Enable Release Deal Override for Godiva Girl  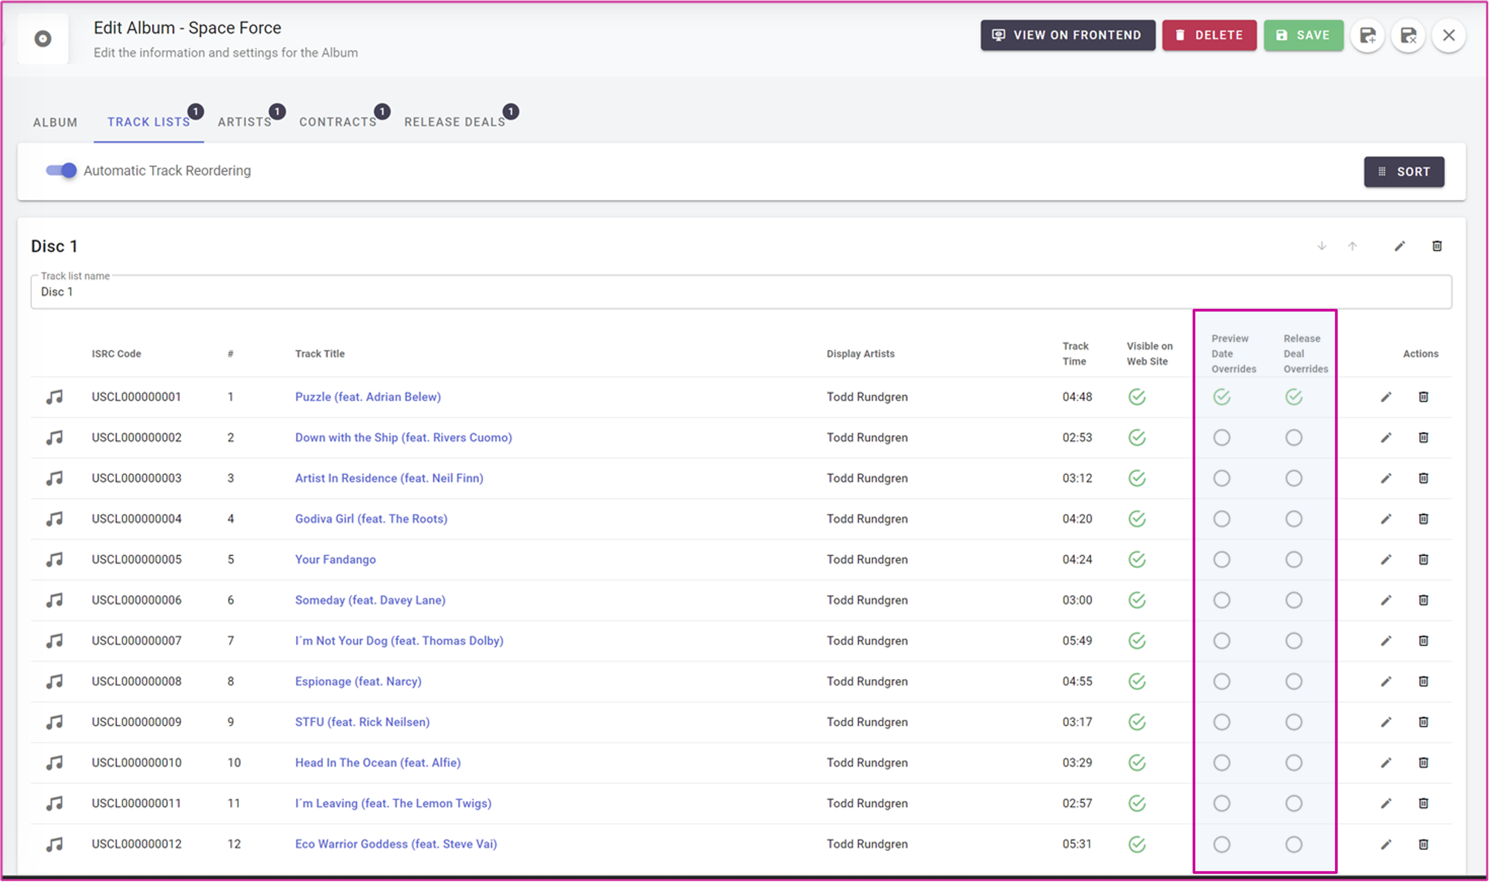pyautogui.click(x=1293, y=519)
